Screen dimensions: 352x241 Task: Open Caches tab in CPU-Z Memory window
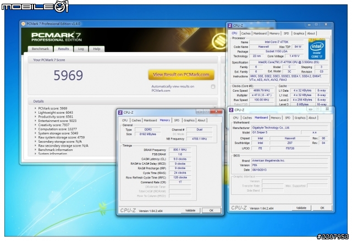pyautogui.click(x=136, y=120)
